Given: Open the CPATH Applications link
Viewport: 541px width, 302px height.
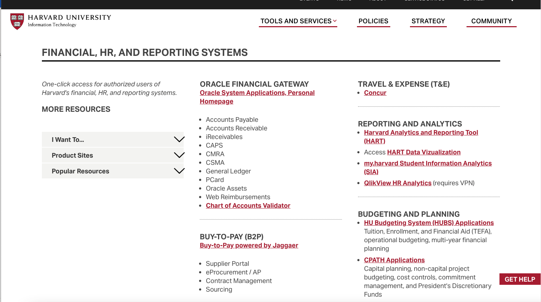Looking at the screenshot, I should (x=394, y=260).
